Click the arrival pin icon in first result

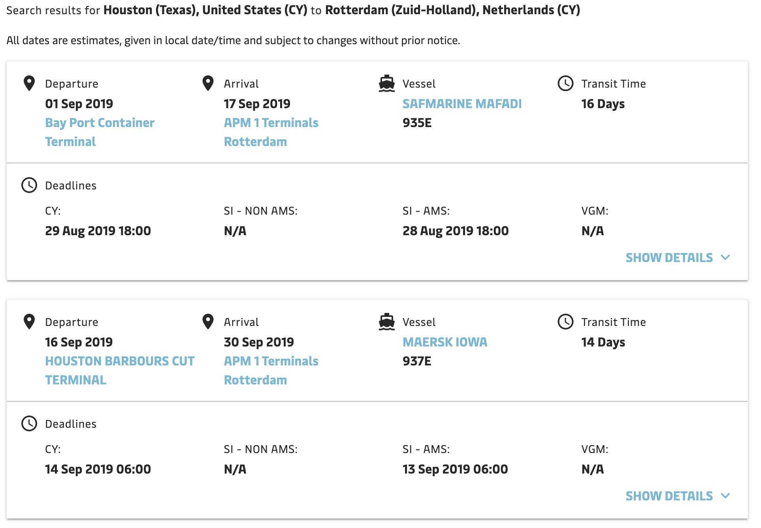click(208, 83)
